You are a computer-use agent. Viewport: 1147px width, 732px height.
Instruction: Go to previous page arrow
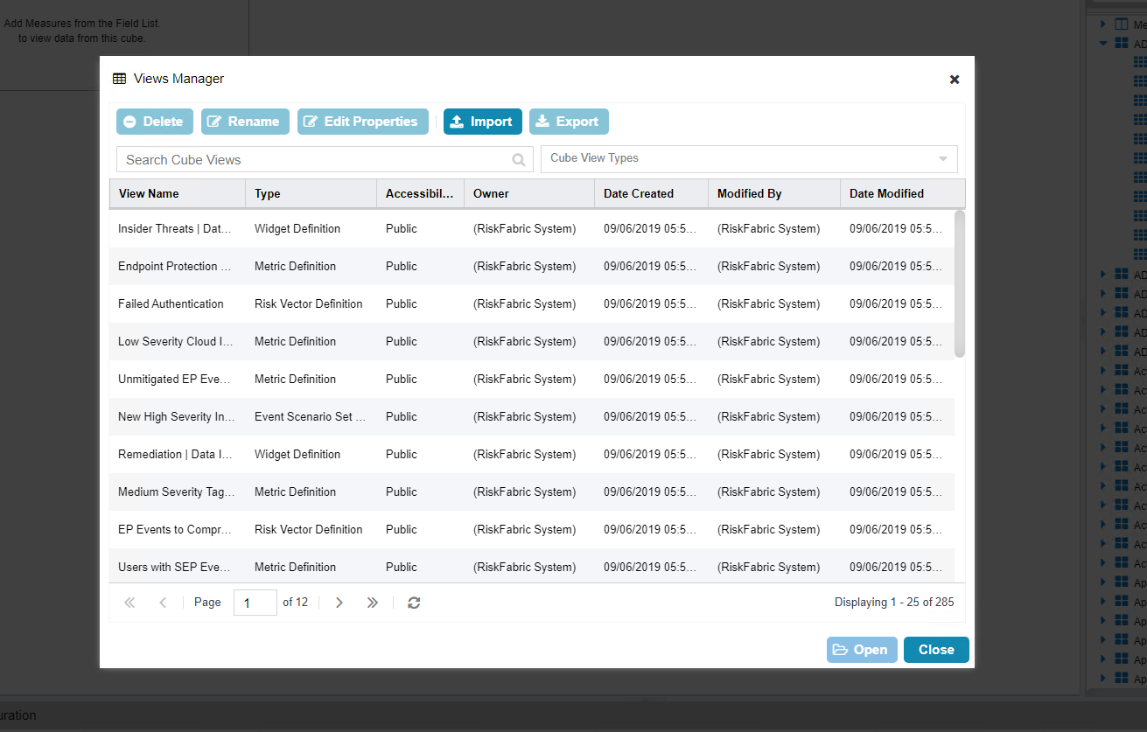coord(163,603)
